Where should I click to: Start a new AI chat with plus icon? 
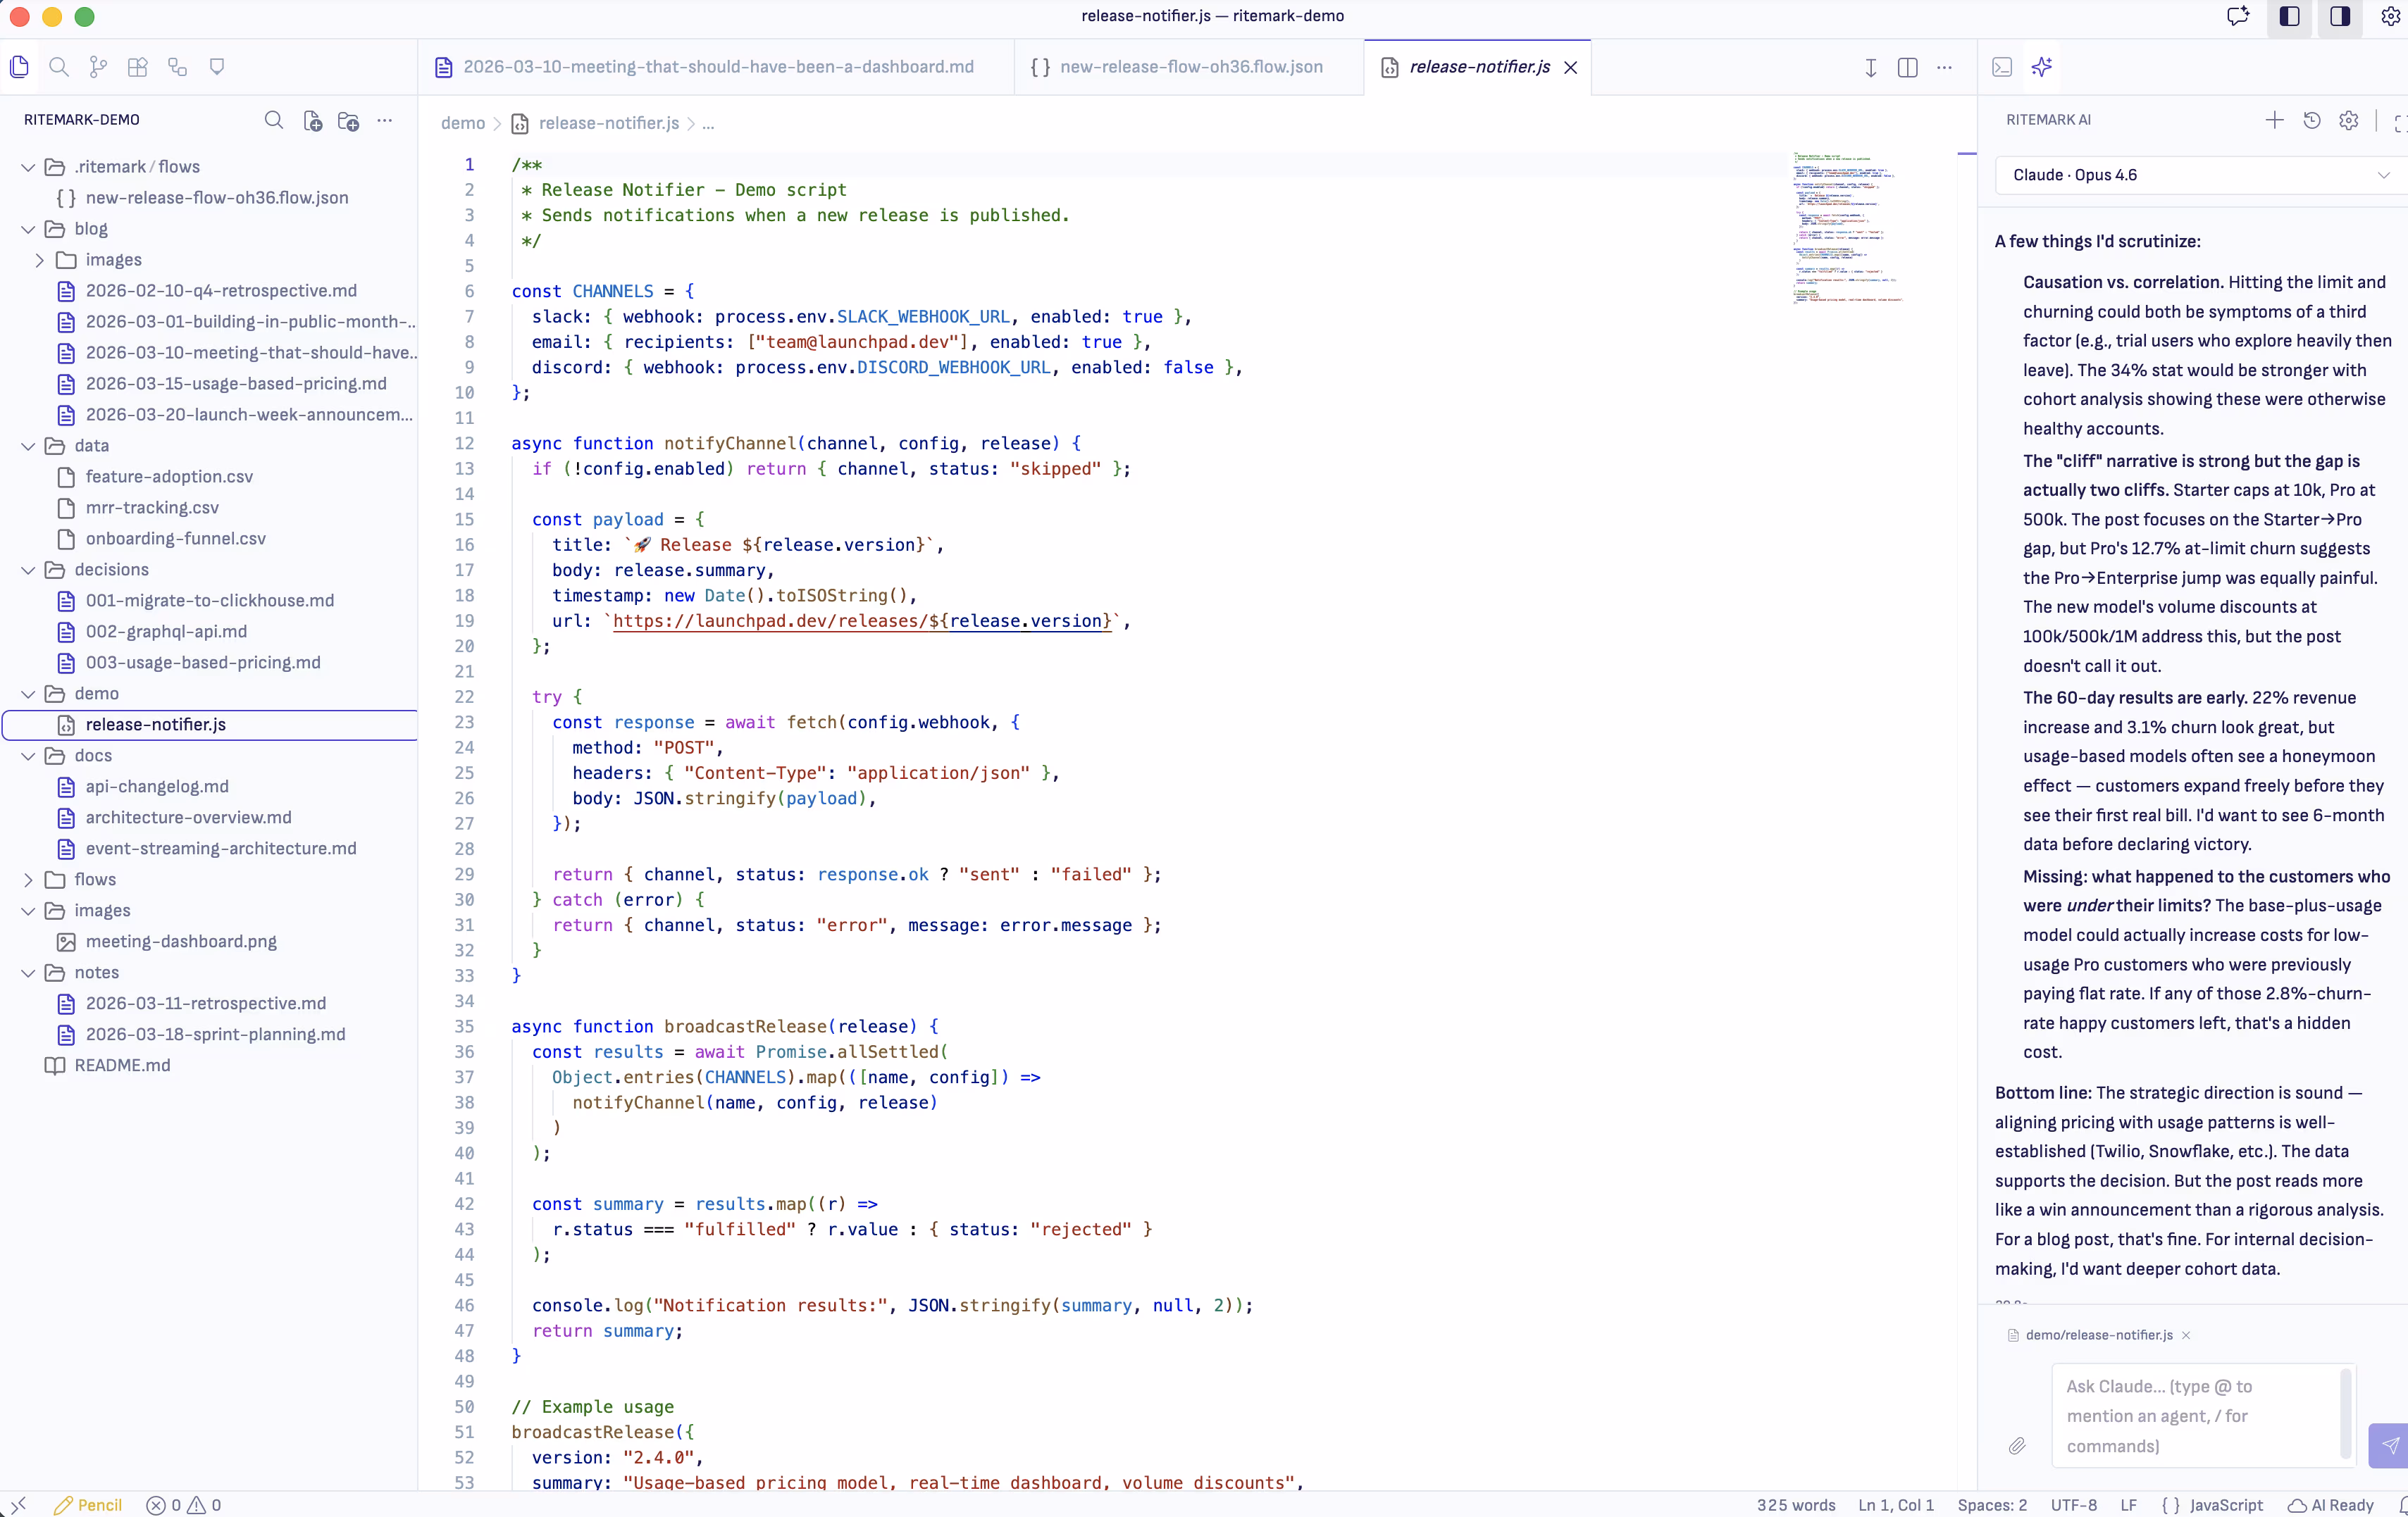point(2274,120)
